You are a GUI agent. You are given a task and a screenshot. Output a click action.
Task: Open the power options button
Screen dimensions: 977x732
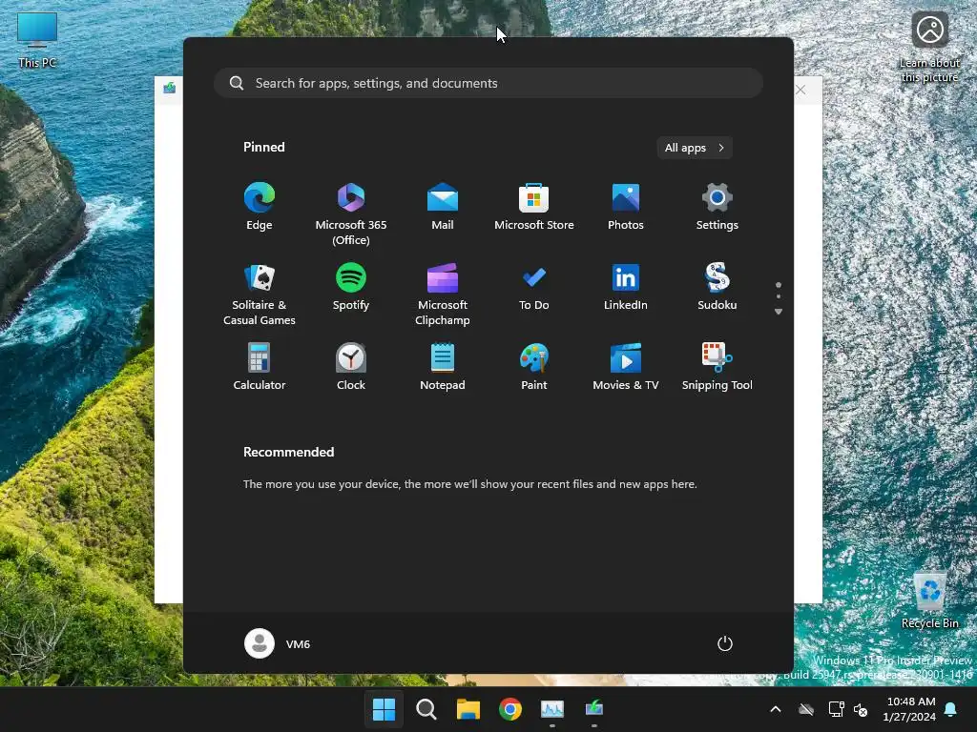coord(725,643)
